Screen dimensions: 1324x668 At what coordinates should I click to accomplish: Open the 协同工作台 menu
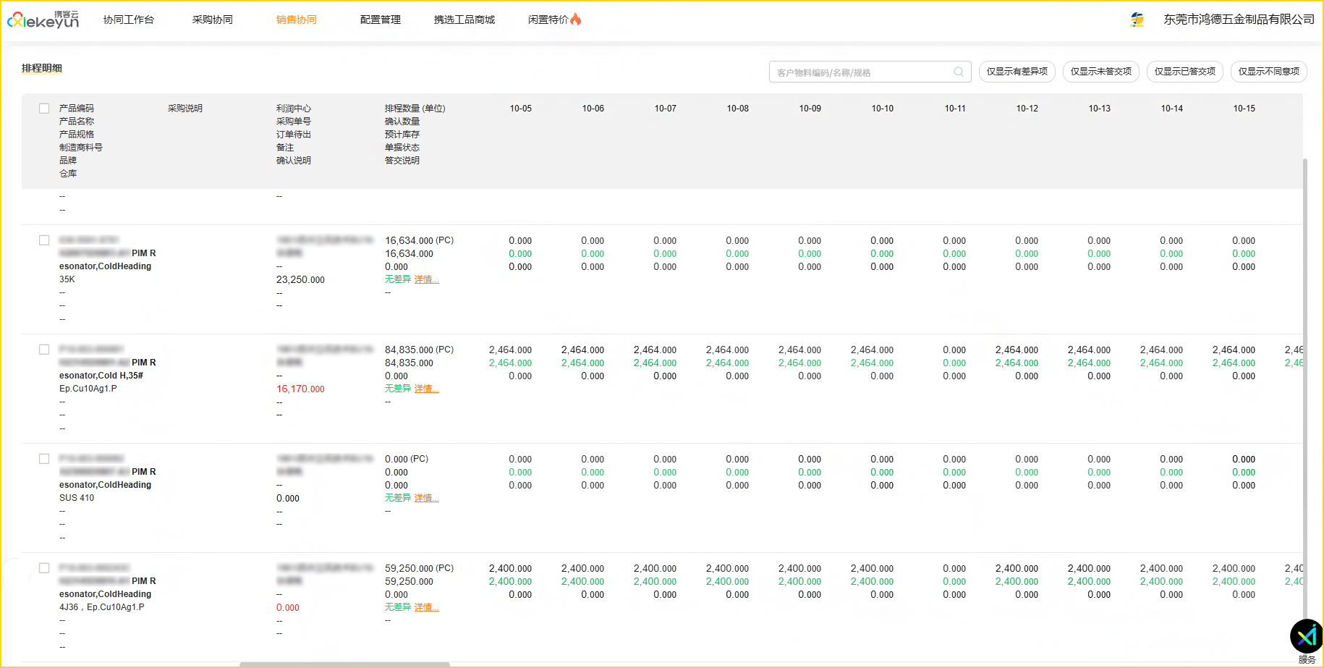click(129, 20)
